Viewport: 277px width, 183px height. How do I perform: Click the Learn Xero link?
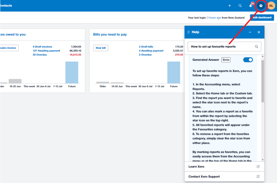196,167
